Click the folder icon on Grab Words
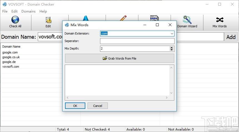239x132 pixels. pos(105,58)
